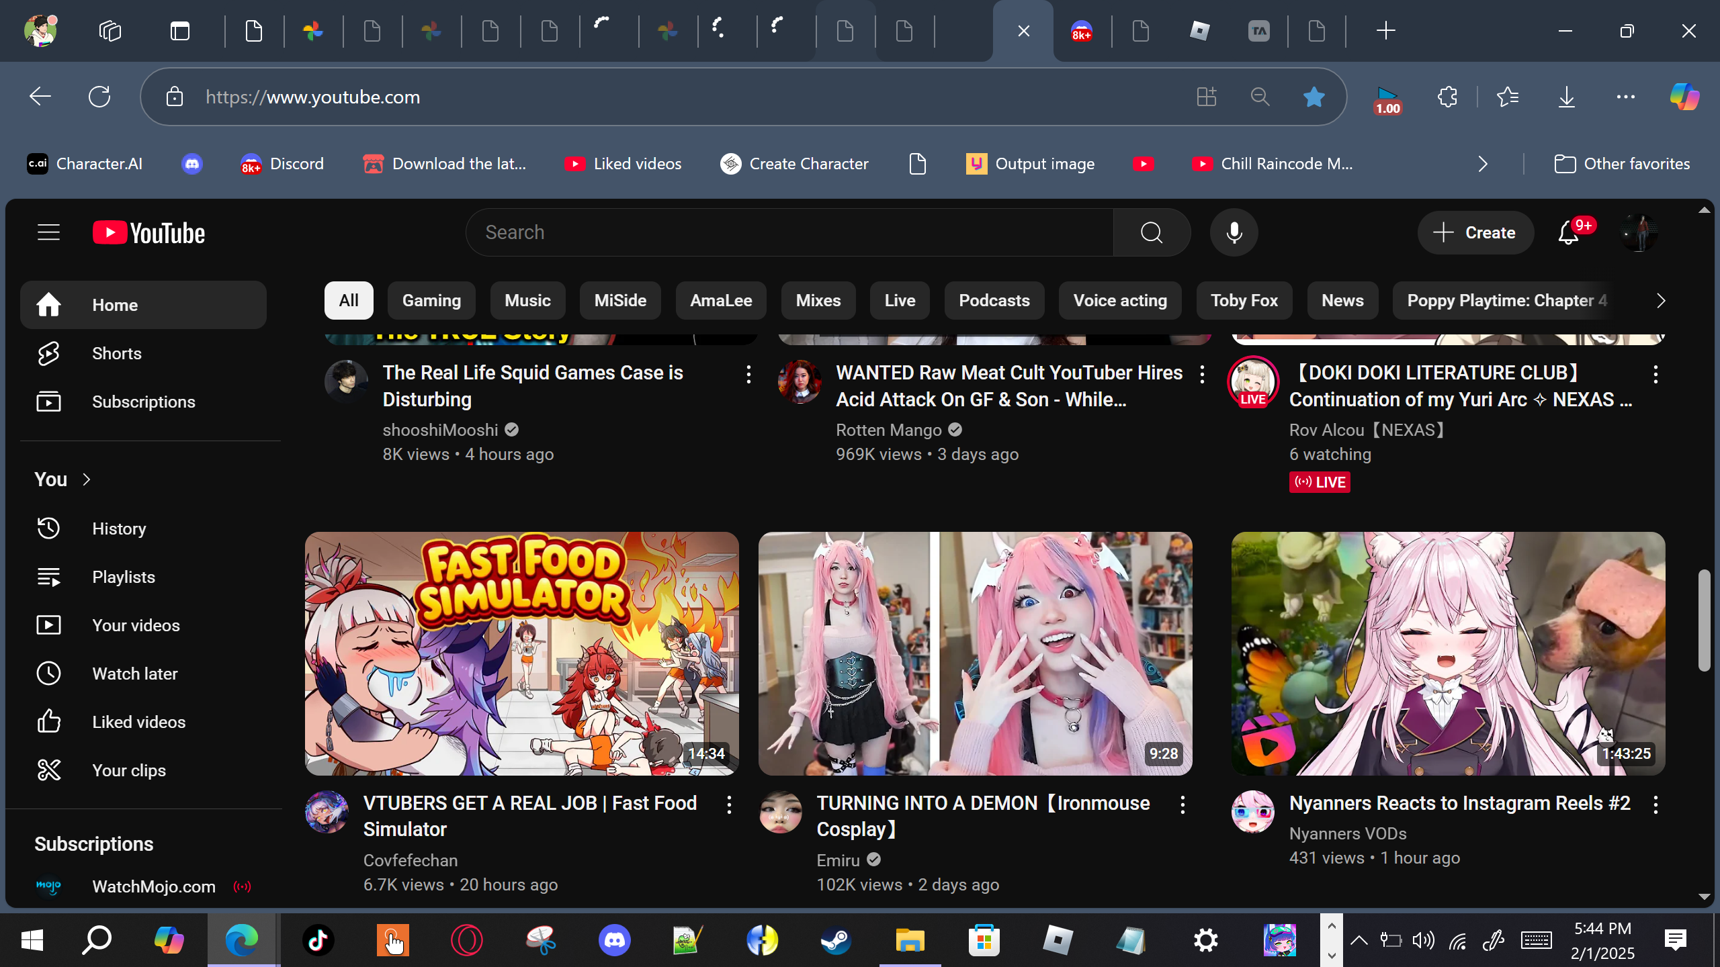Toggle the favorite star in address bar

[1314, 97]
